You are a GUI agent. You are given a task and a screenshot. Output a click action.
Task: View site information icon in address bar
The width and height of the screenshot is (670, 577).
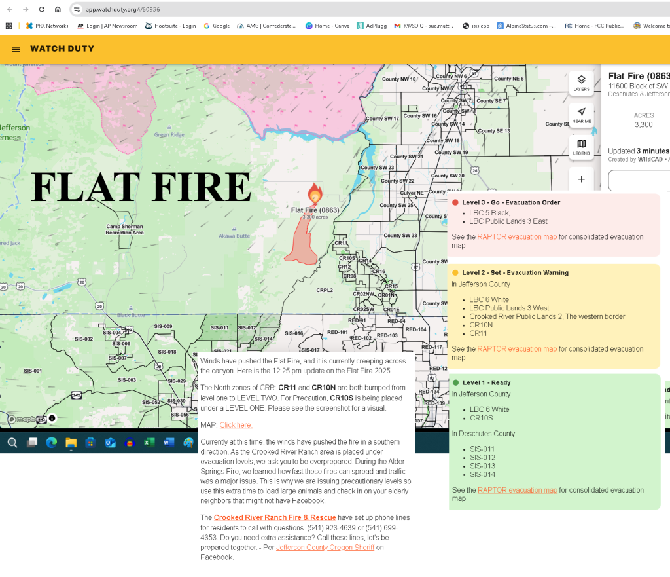(x=77, y=9)
